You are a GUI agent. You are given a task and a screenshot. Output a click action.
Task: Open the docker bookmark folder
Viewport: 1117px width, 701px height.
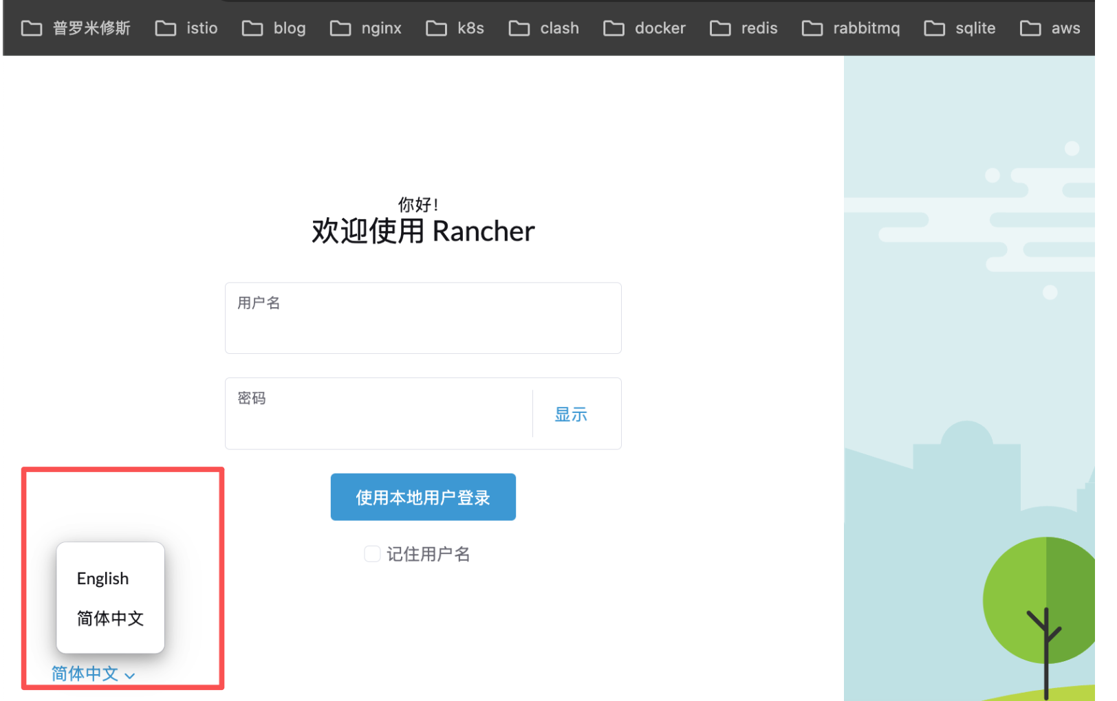(644, 28)
